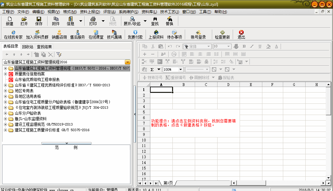333x191 pixels.
Task: Switch to the 回收站 tab
Action: click(x=28, y=47)
